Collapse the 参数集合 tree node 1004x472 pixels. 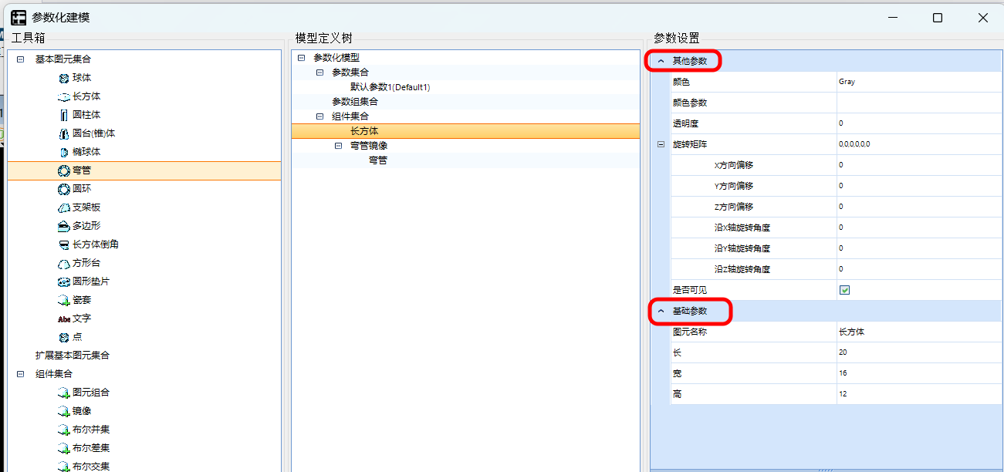319,72
